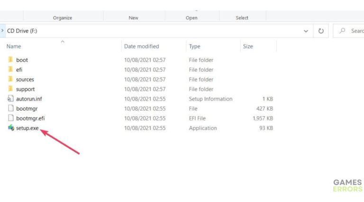364x202 pixels.
Task: Sort files by Size column header
Action: pos(248,46)
